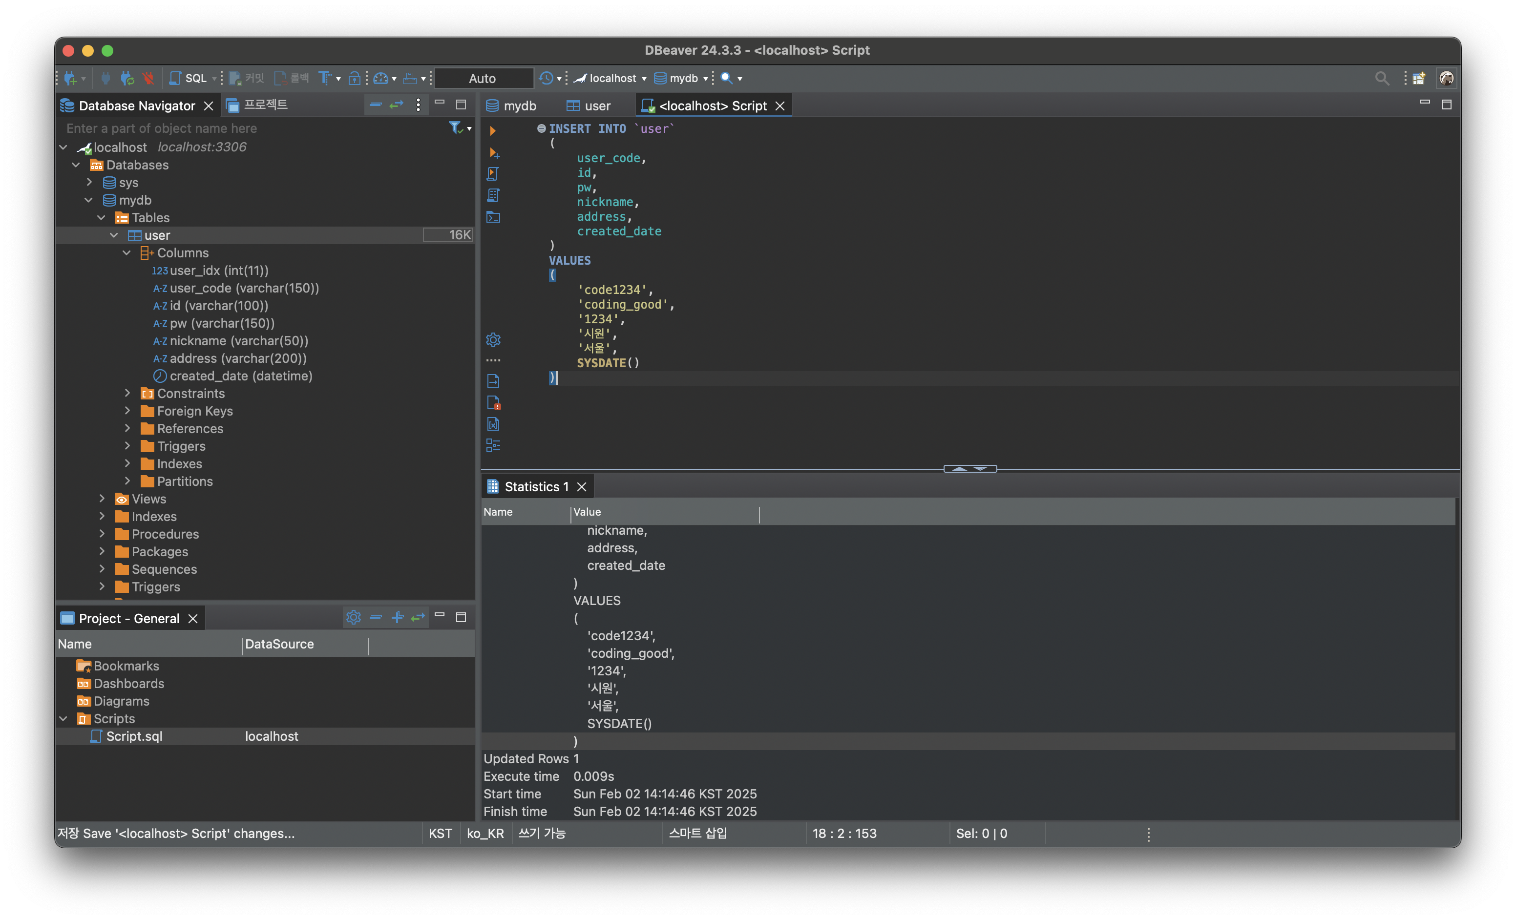Expand the Constraints folder

[x=127, y=392]
